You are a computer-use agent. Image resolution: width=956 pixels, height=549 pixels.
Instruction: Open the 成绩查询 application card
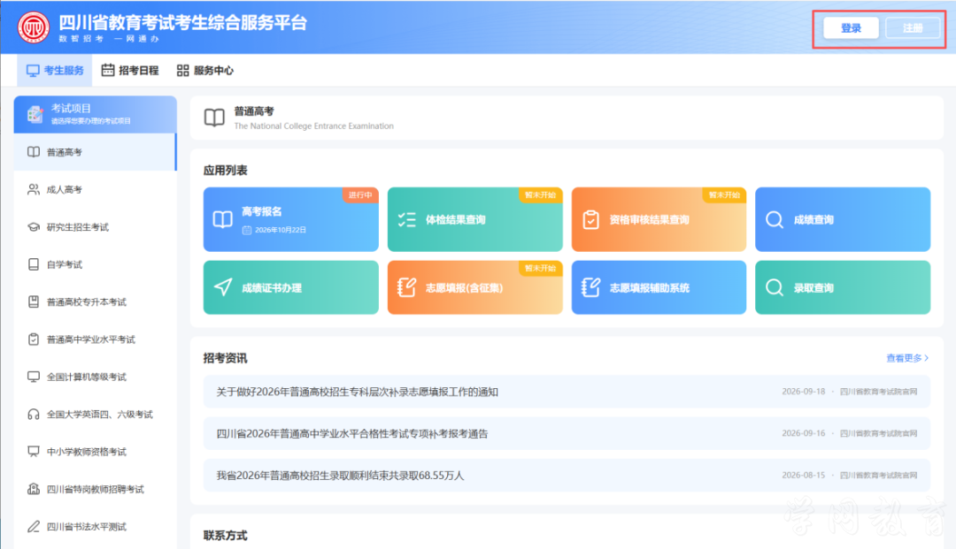843,219
